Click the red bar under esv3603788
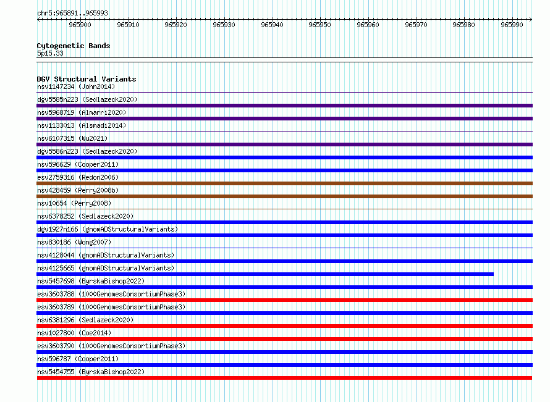Viewport: 550px width, 402px height. (284, 300)
